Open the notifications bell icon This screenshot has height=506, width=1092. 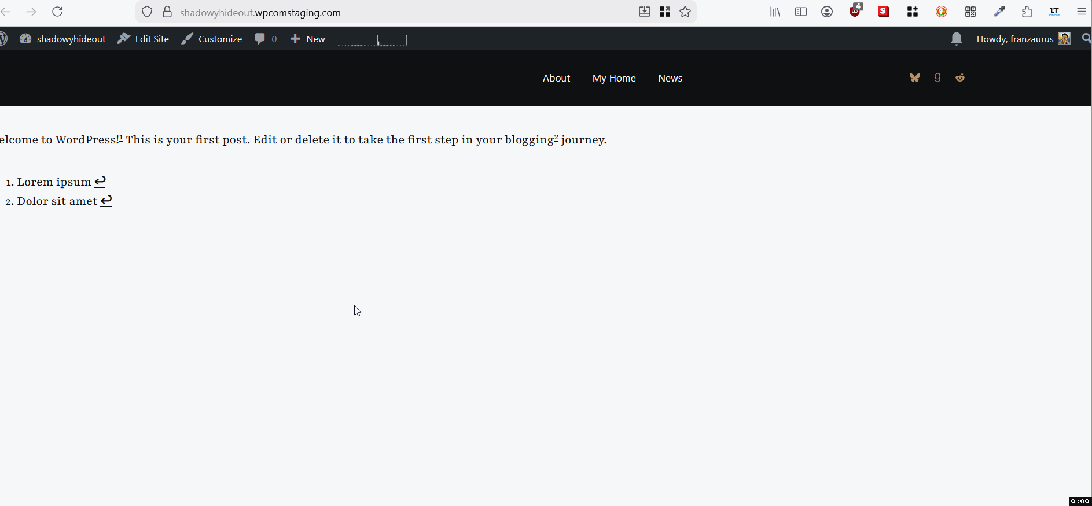[x=957, y=39]
